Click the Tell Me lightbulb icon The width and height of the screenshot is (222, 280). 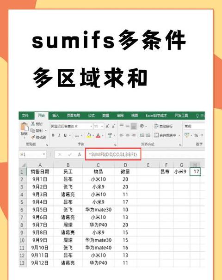coord(197,116)
